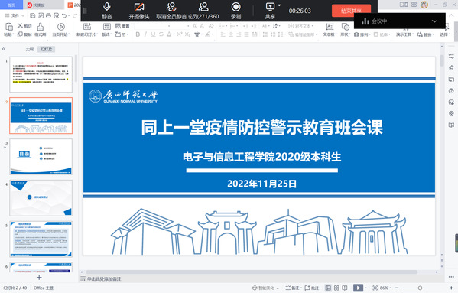
Task: Expand share options arrow
Action: (279, 5)
